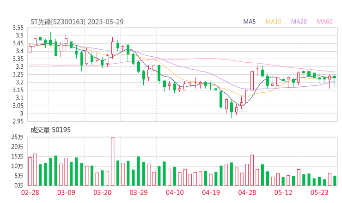Click the 3.15 price axis label
This screenshot has width=342, height=203.
(18, 90)
